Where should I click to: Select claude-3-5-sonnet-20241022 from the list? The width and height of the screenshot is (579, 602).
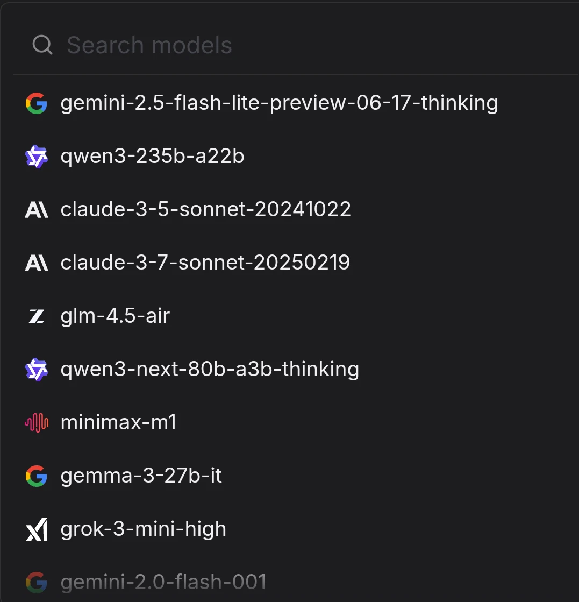click(205, 209)
